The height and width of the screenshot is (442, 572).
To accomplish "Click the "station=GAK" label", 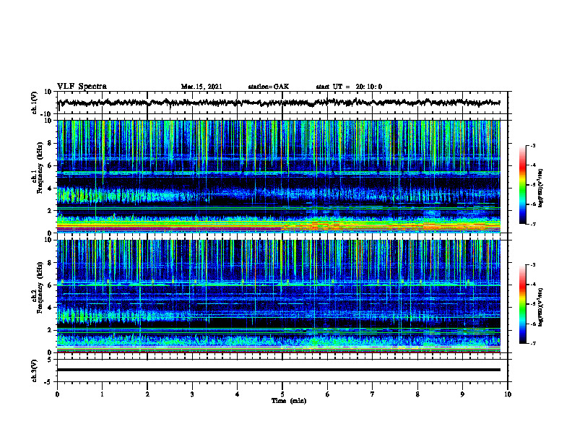I will coord(269,87).
